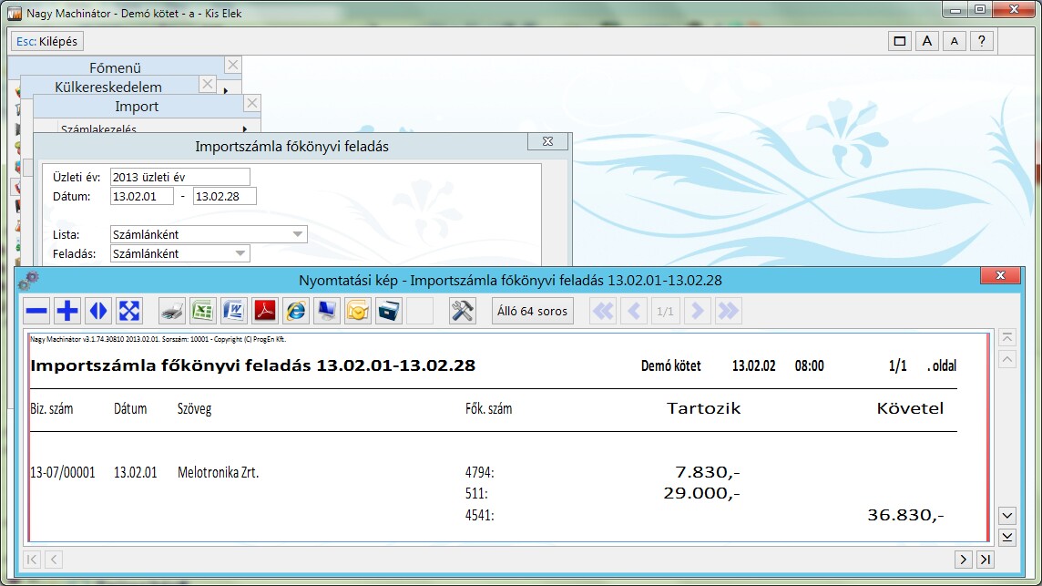
Task: Go to previous page single-left arrow
Action: [x=634, y=311]
